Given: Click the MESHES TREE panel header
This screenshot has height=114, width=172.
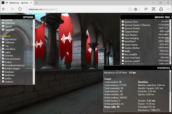Looking at the screenshot, I should point(146,17).
